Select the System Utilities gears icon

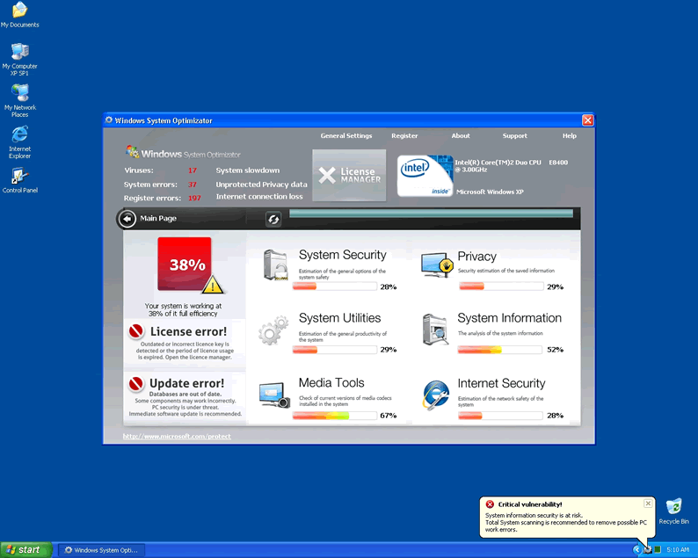[274, 330]
